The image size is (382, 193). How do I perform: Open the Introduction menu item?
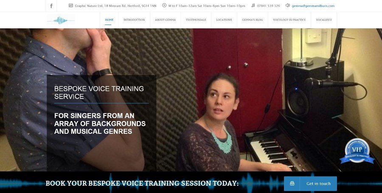(x=134, y=20)
